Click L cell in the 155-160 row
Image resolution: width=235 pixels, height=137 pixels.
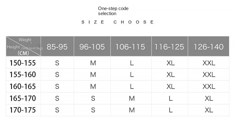[132, 75]
